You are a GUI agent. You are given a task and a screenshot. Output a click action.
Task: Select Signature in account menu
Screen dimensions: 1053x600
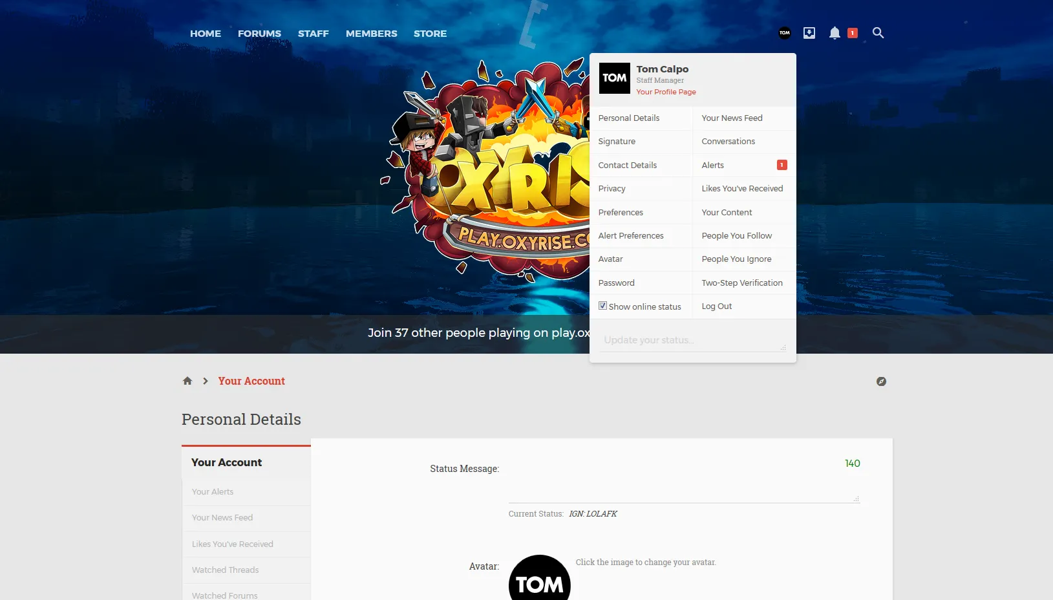[641, 142]
